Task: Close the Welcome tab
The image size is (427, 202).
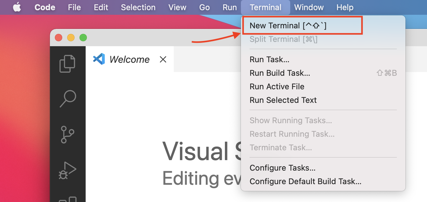Action: (x=163, y=59)
